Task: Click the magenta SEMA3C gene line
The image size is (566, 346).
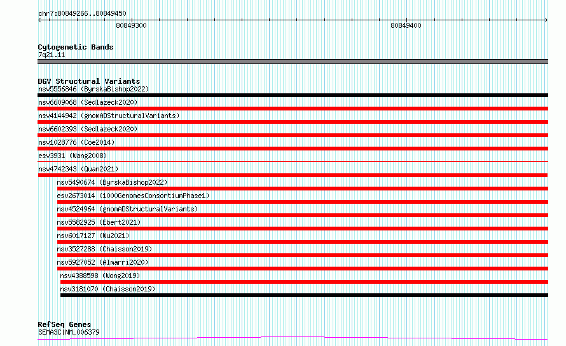Action: point(293,338)
